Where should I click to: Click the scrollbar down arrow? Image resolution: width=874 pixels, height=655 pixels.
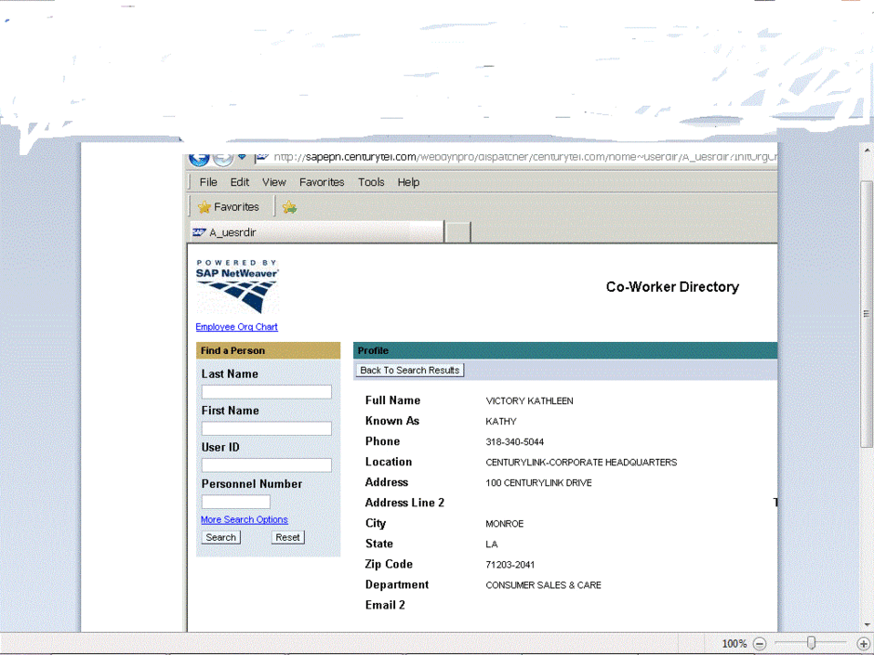click(x=867, y=625)
